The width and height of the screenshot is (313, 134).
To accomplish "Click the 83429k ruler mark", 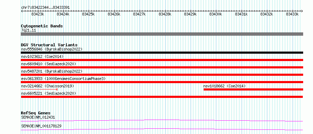I will 190,14.
